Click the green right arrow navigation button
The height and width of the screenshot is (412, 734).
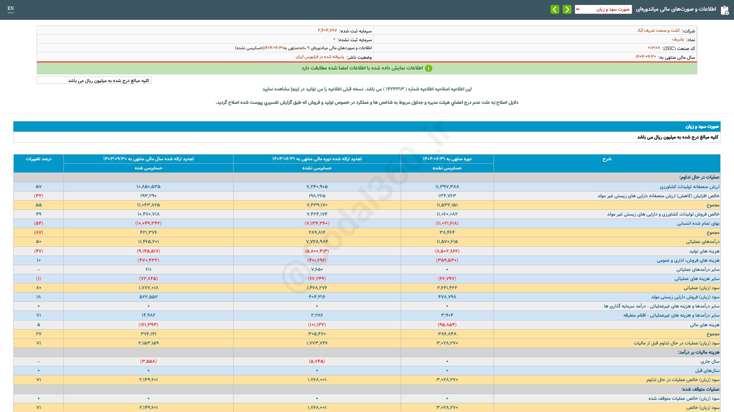click(567, 9)
